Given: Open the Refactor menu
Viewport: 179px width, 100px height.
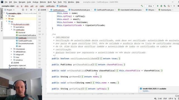Looking at the screenshot, I should coord(43,2).
